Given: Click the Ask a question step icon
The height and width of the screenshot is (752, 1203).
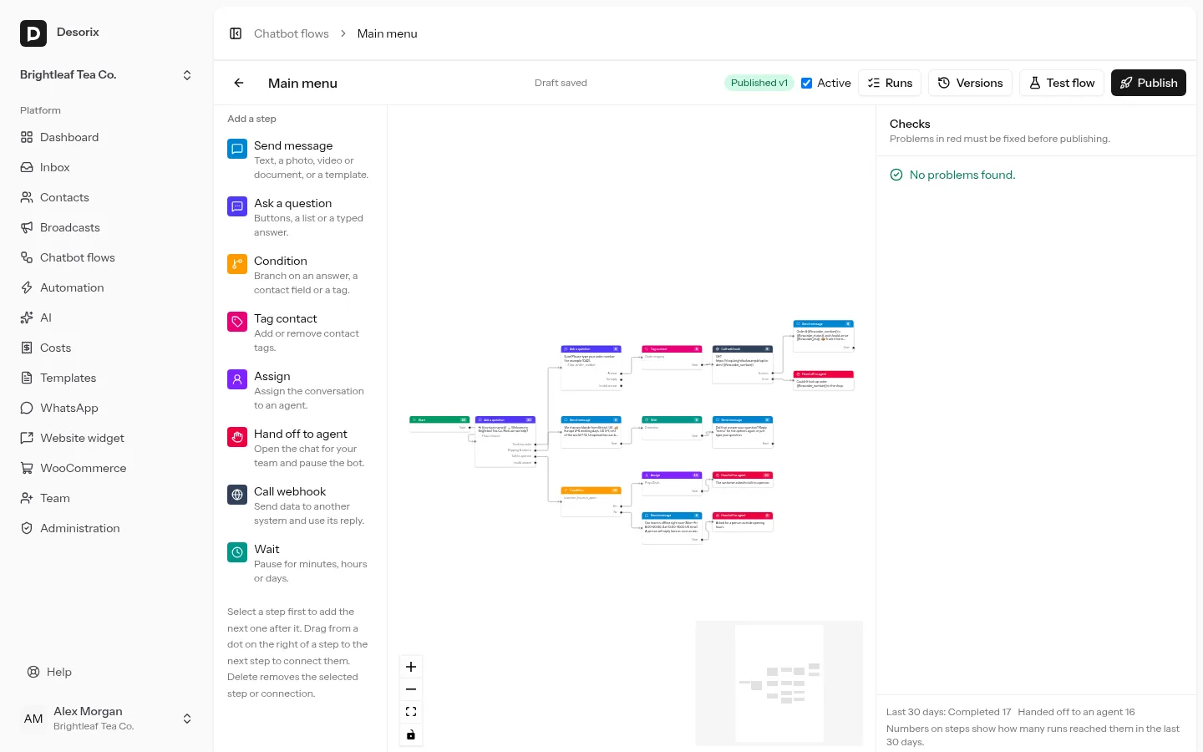Looking at the screenshot, I should click(237, 206).
